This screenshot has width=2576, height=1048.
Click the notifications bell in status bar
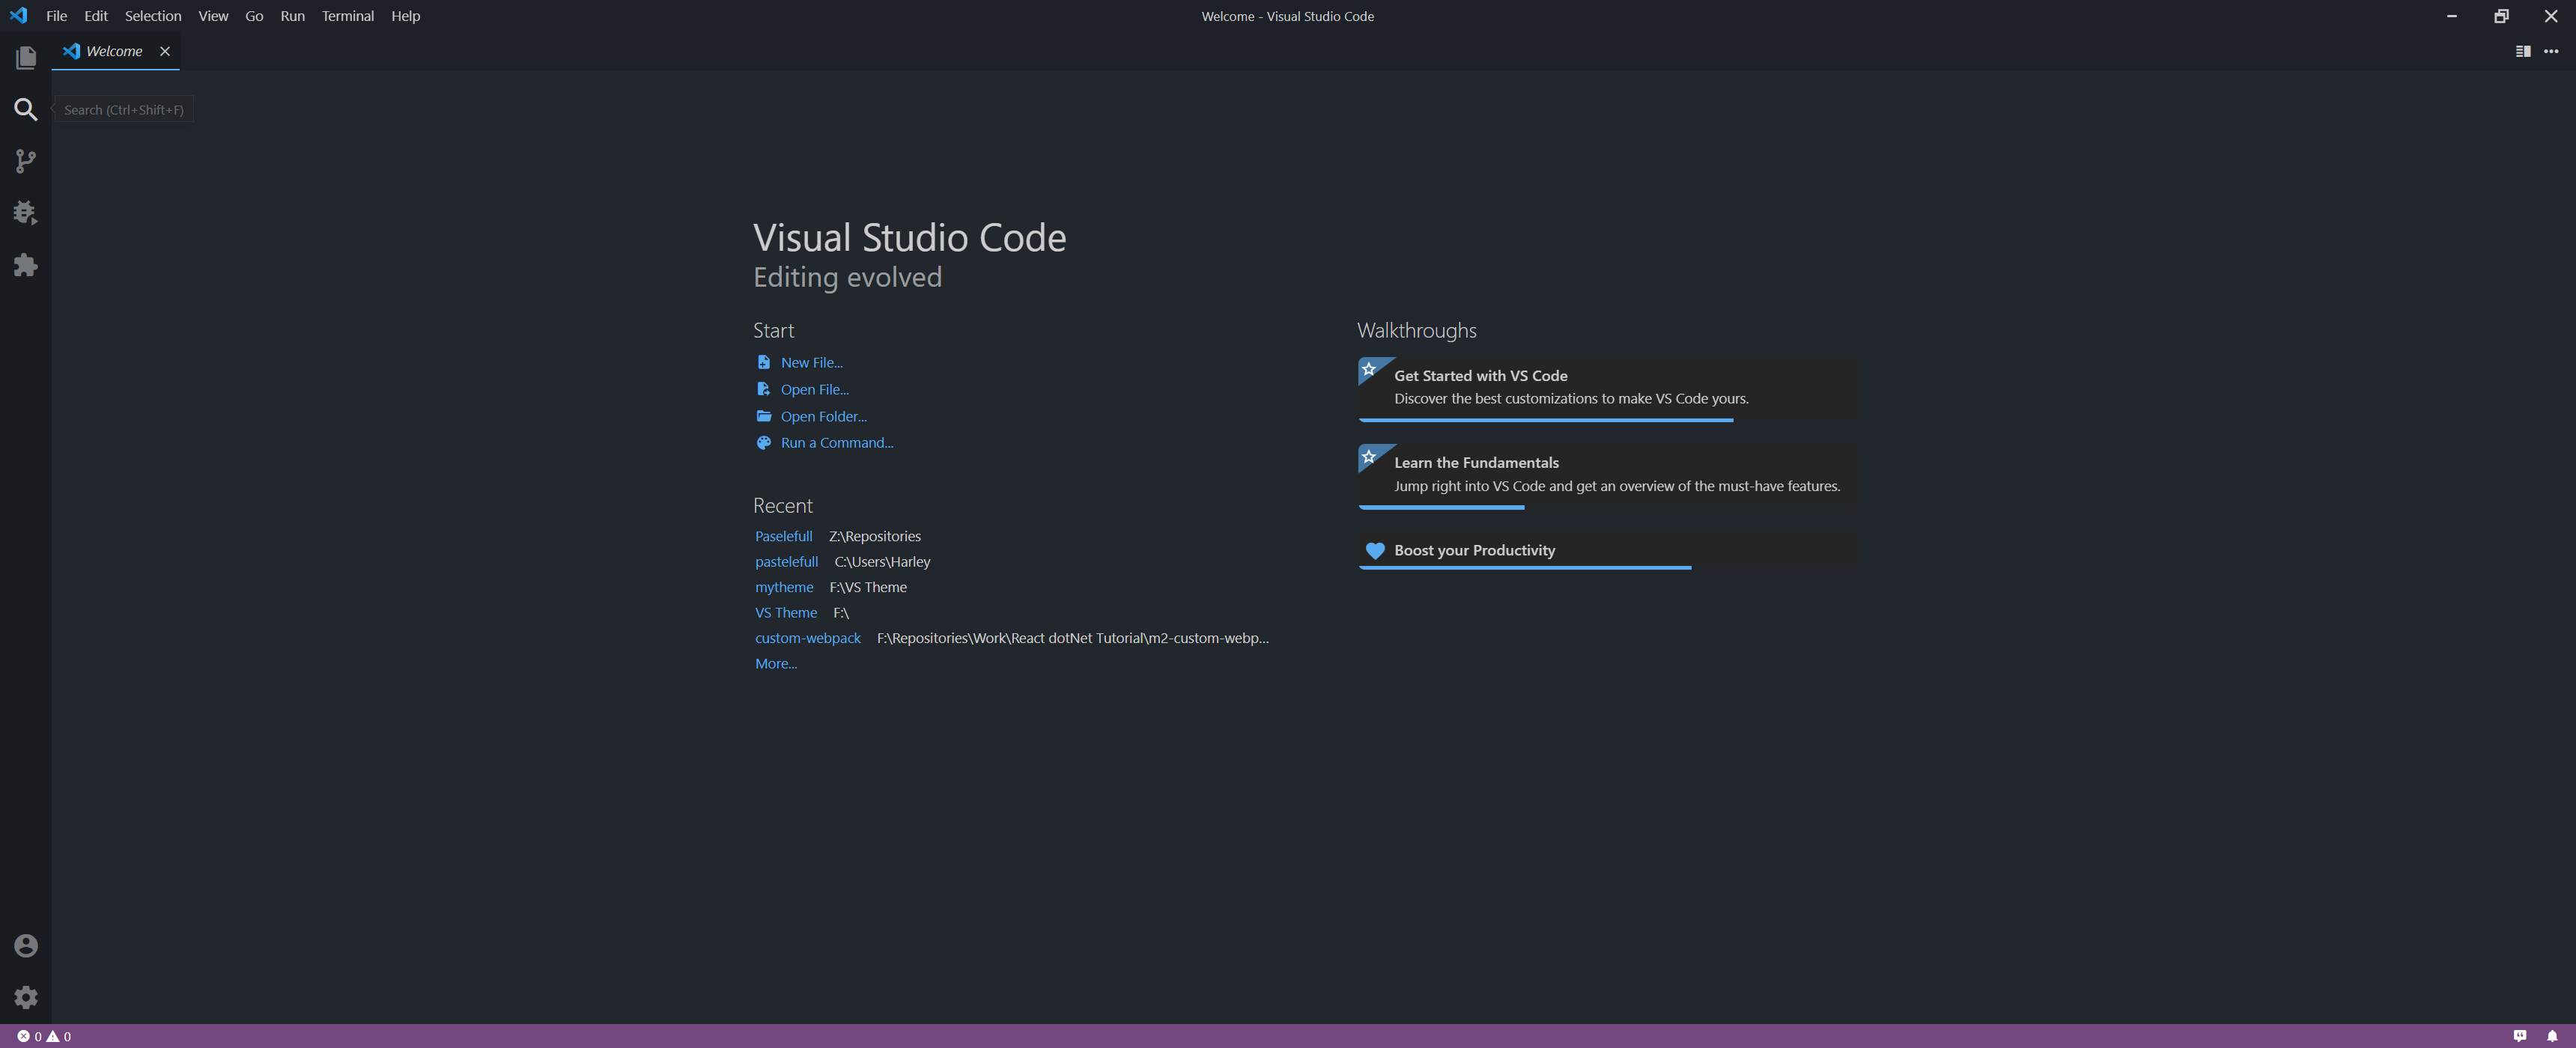point(2551,1036)
